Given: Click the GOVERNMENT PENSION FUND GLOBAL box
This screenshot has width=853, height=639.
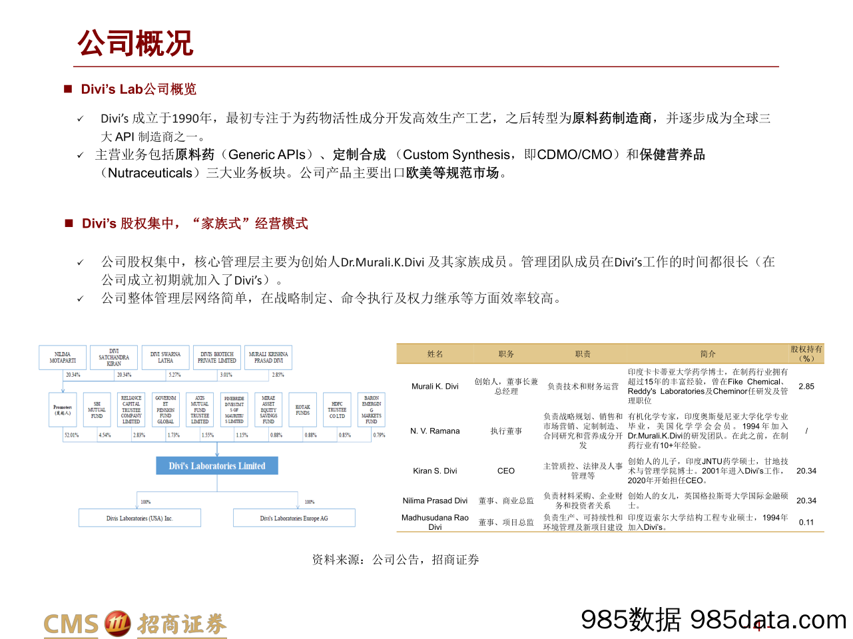Looking at the screenshot, I should click(165, 410).
